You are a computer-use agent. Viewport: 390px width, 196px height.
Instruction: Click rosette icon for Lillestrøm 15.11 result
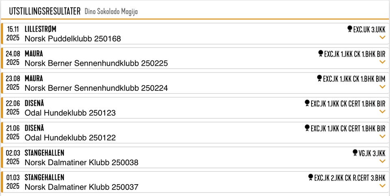tap(350, 29)
